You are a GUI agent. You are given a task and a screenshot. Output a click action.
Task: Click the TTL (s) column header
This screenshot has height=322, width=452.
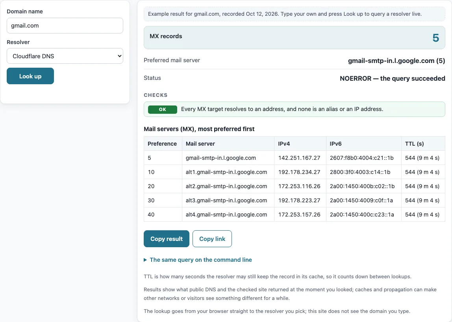[x=415, y=144]
